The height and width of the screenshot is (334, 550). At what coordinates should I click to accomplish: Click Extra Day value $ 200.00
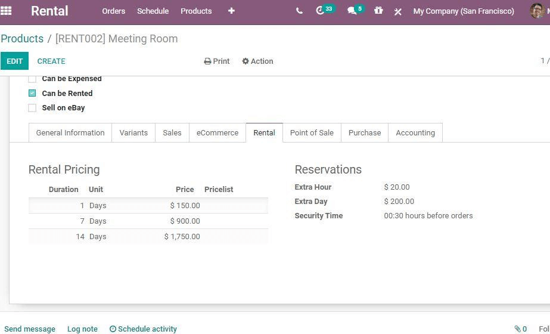coord(399,201)
